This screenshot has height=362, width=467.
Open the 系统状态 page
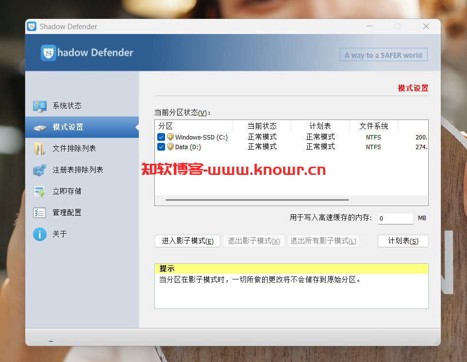click(82, 106)
